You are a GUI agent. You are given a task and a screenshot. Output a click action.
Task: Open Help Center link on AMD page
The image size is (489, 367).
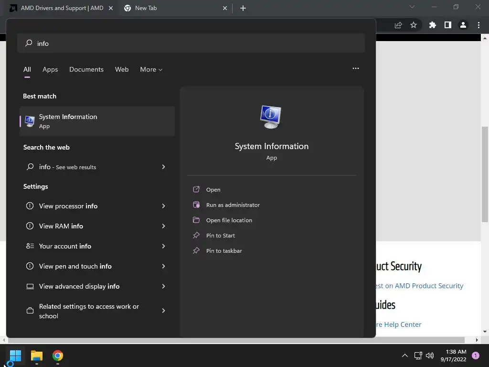pos(399,324)
